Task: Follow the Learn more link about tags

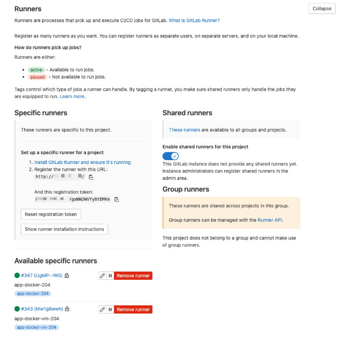Action: point(72,96)
